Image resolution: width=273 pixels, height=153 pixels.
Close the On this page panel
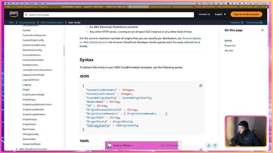[x=262, y=30]
